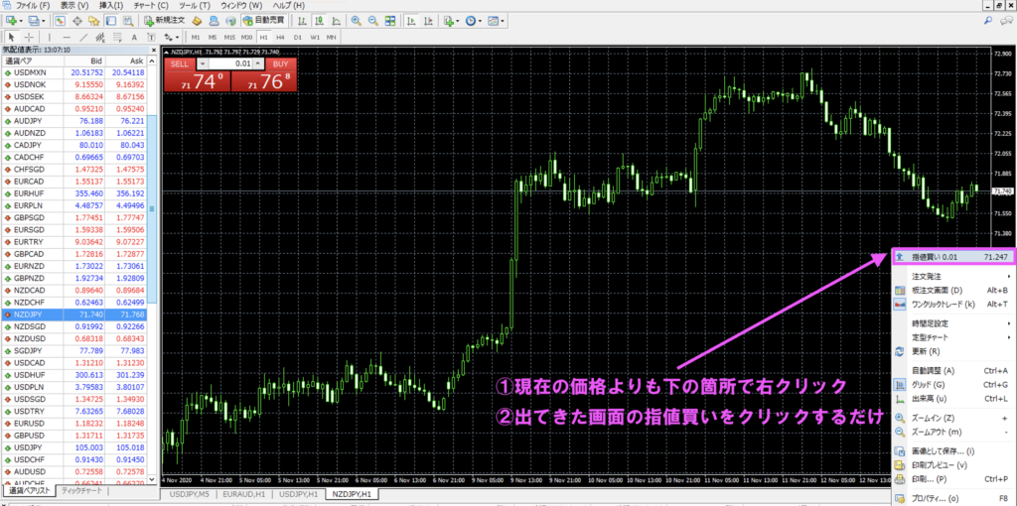Select the Fibonacci retracement tool
Viewport: 1017px width, 506px height.
point(117,37)
